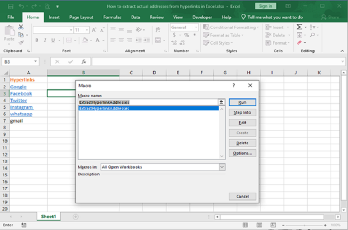The image size is (348, 230).
Task: Click the Step Into button
Action: point(243,112)
